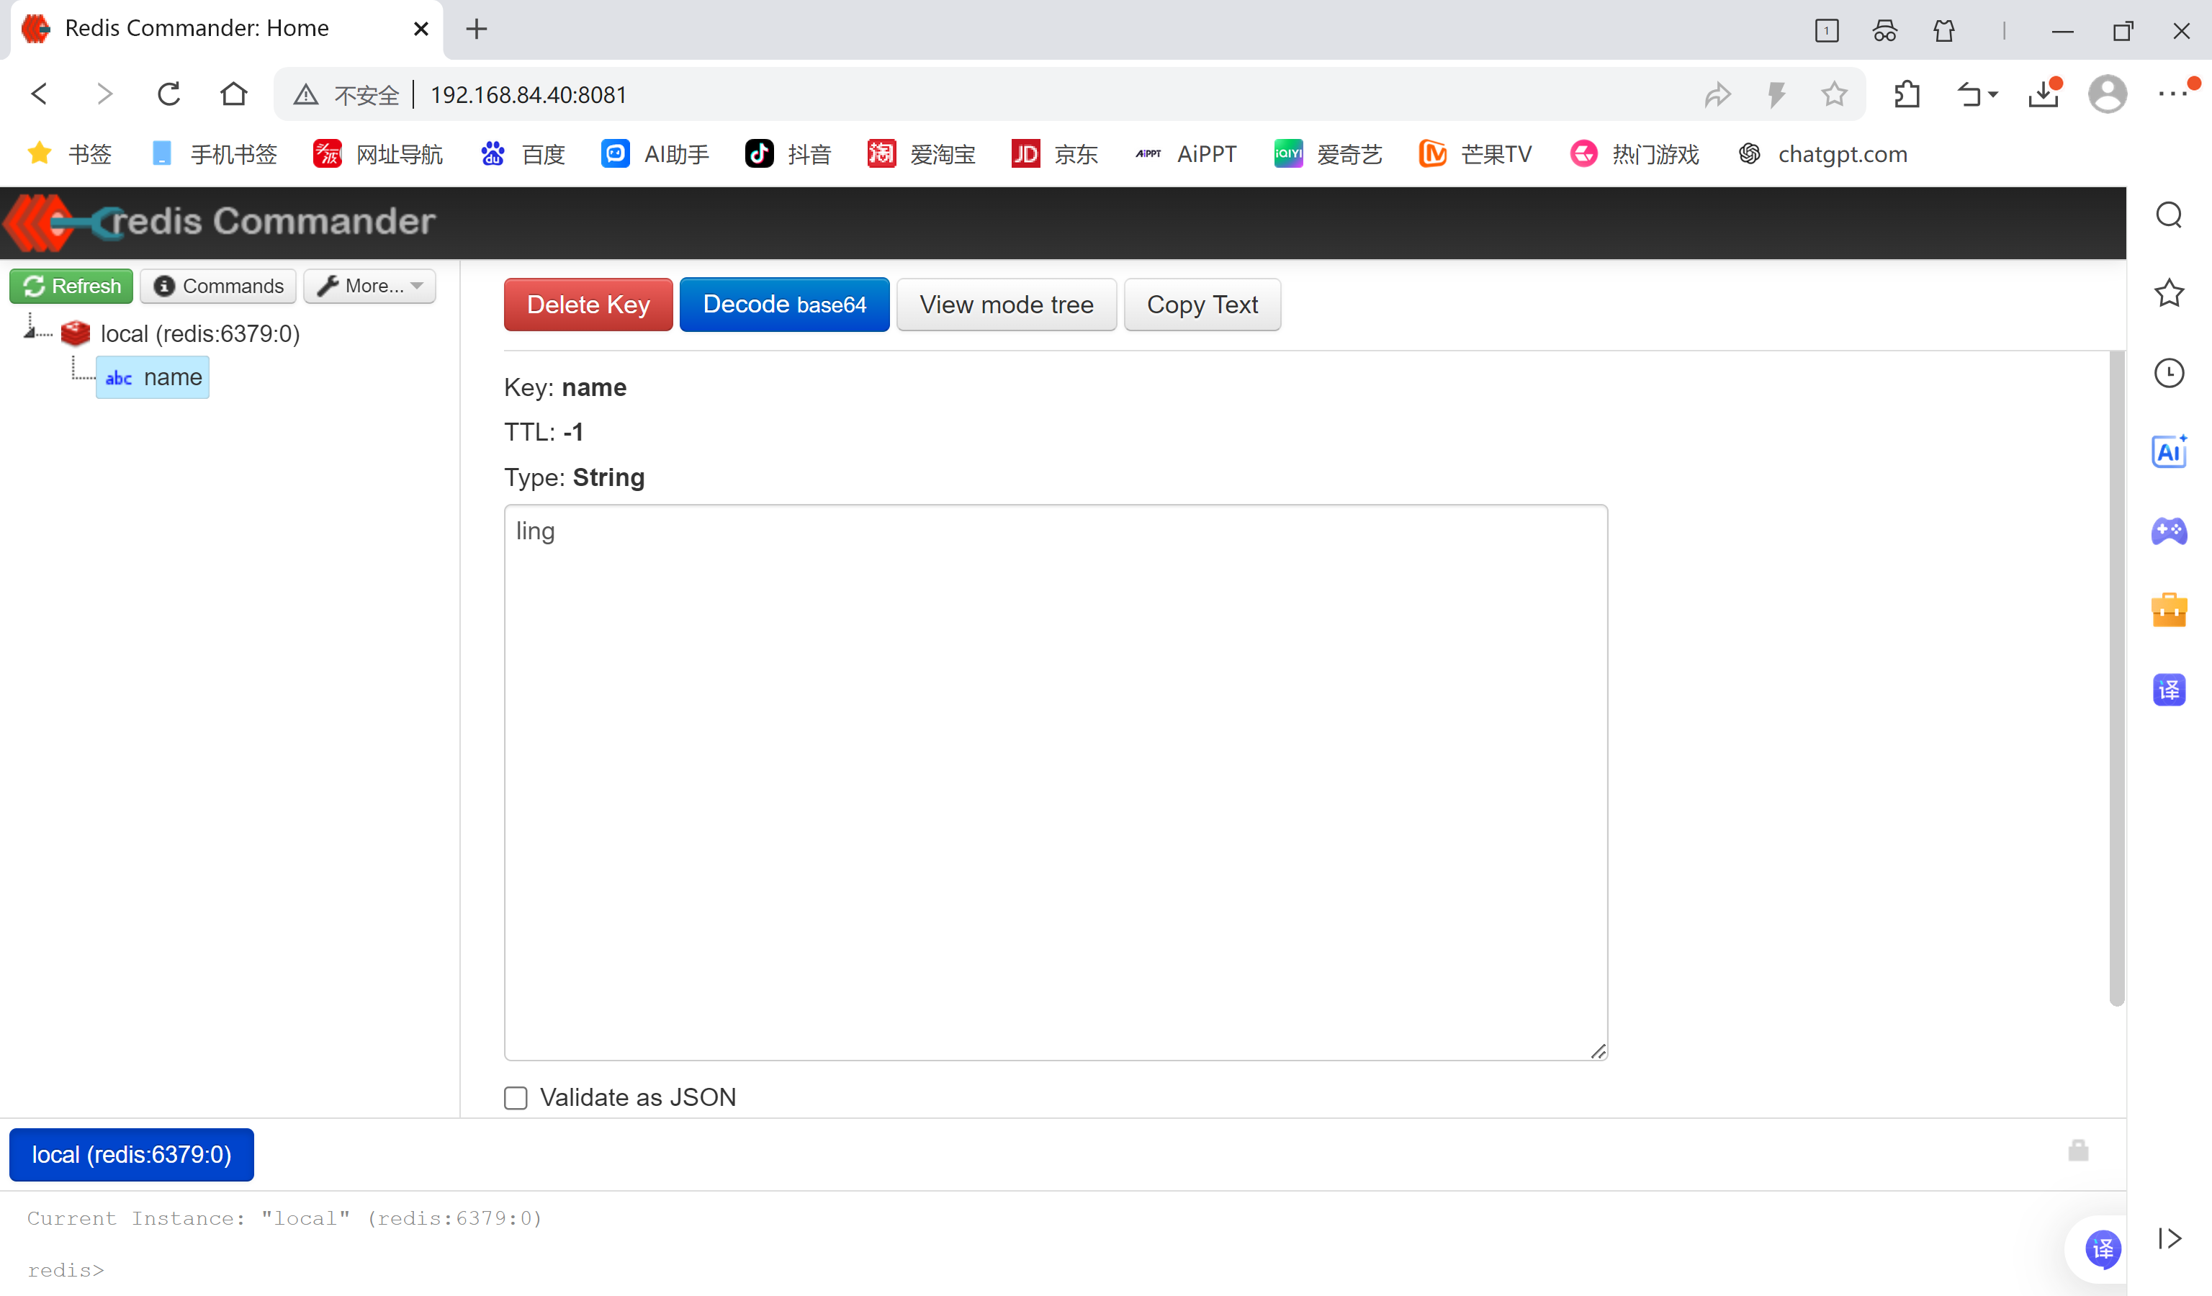
Task: Open the tab count indicator icon
Action: 1827,32
